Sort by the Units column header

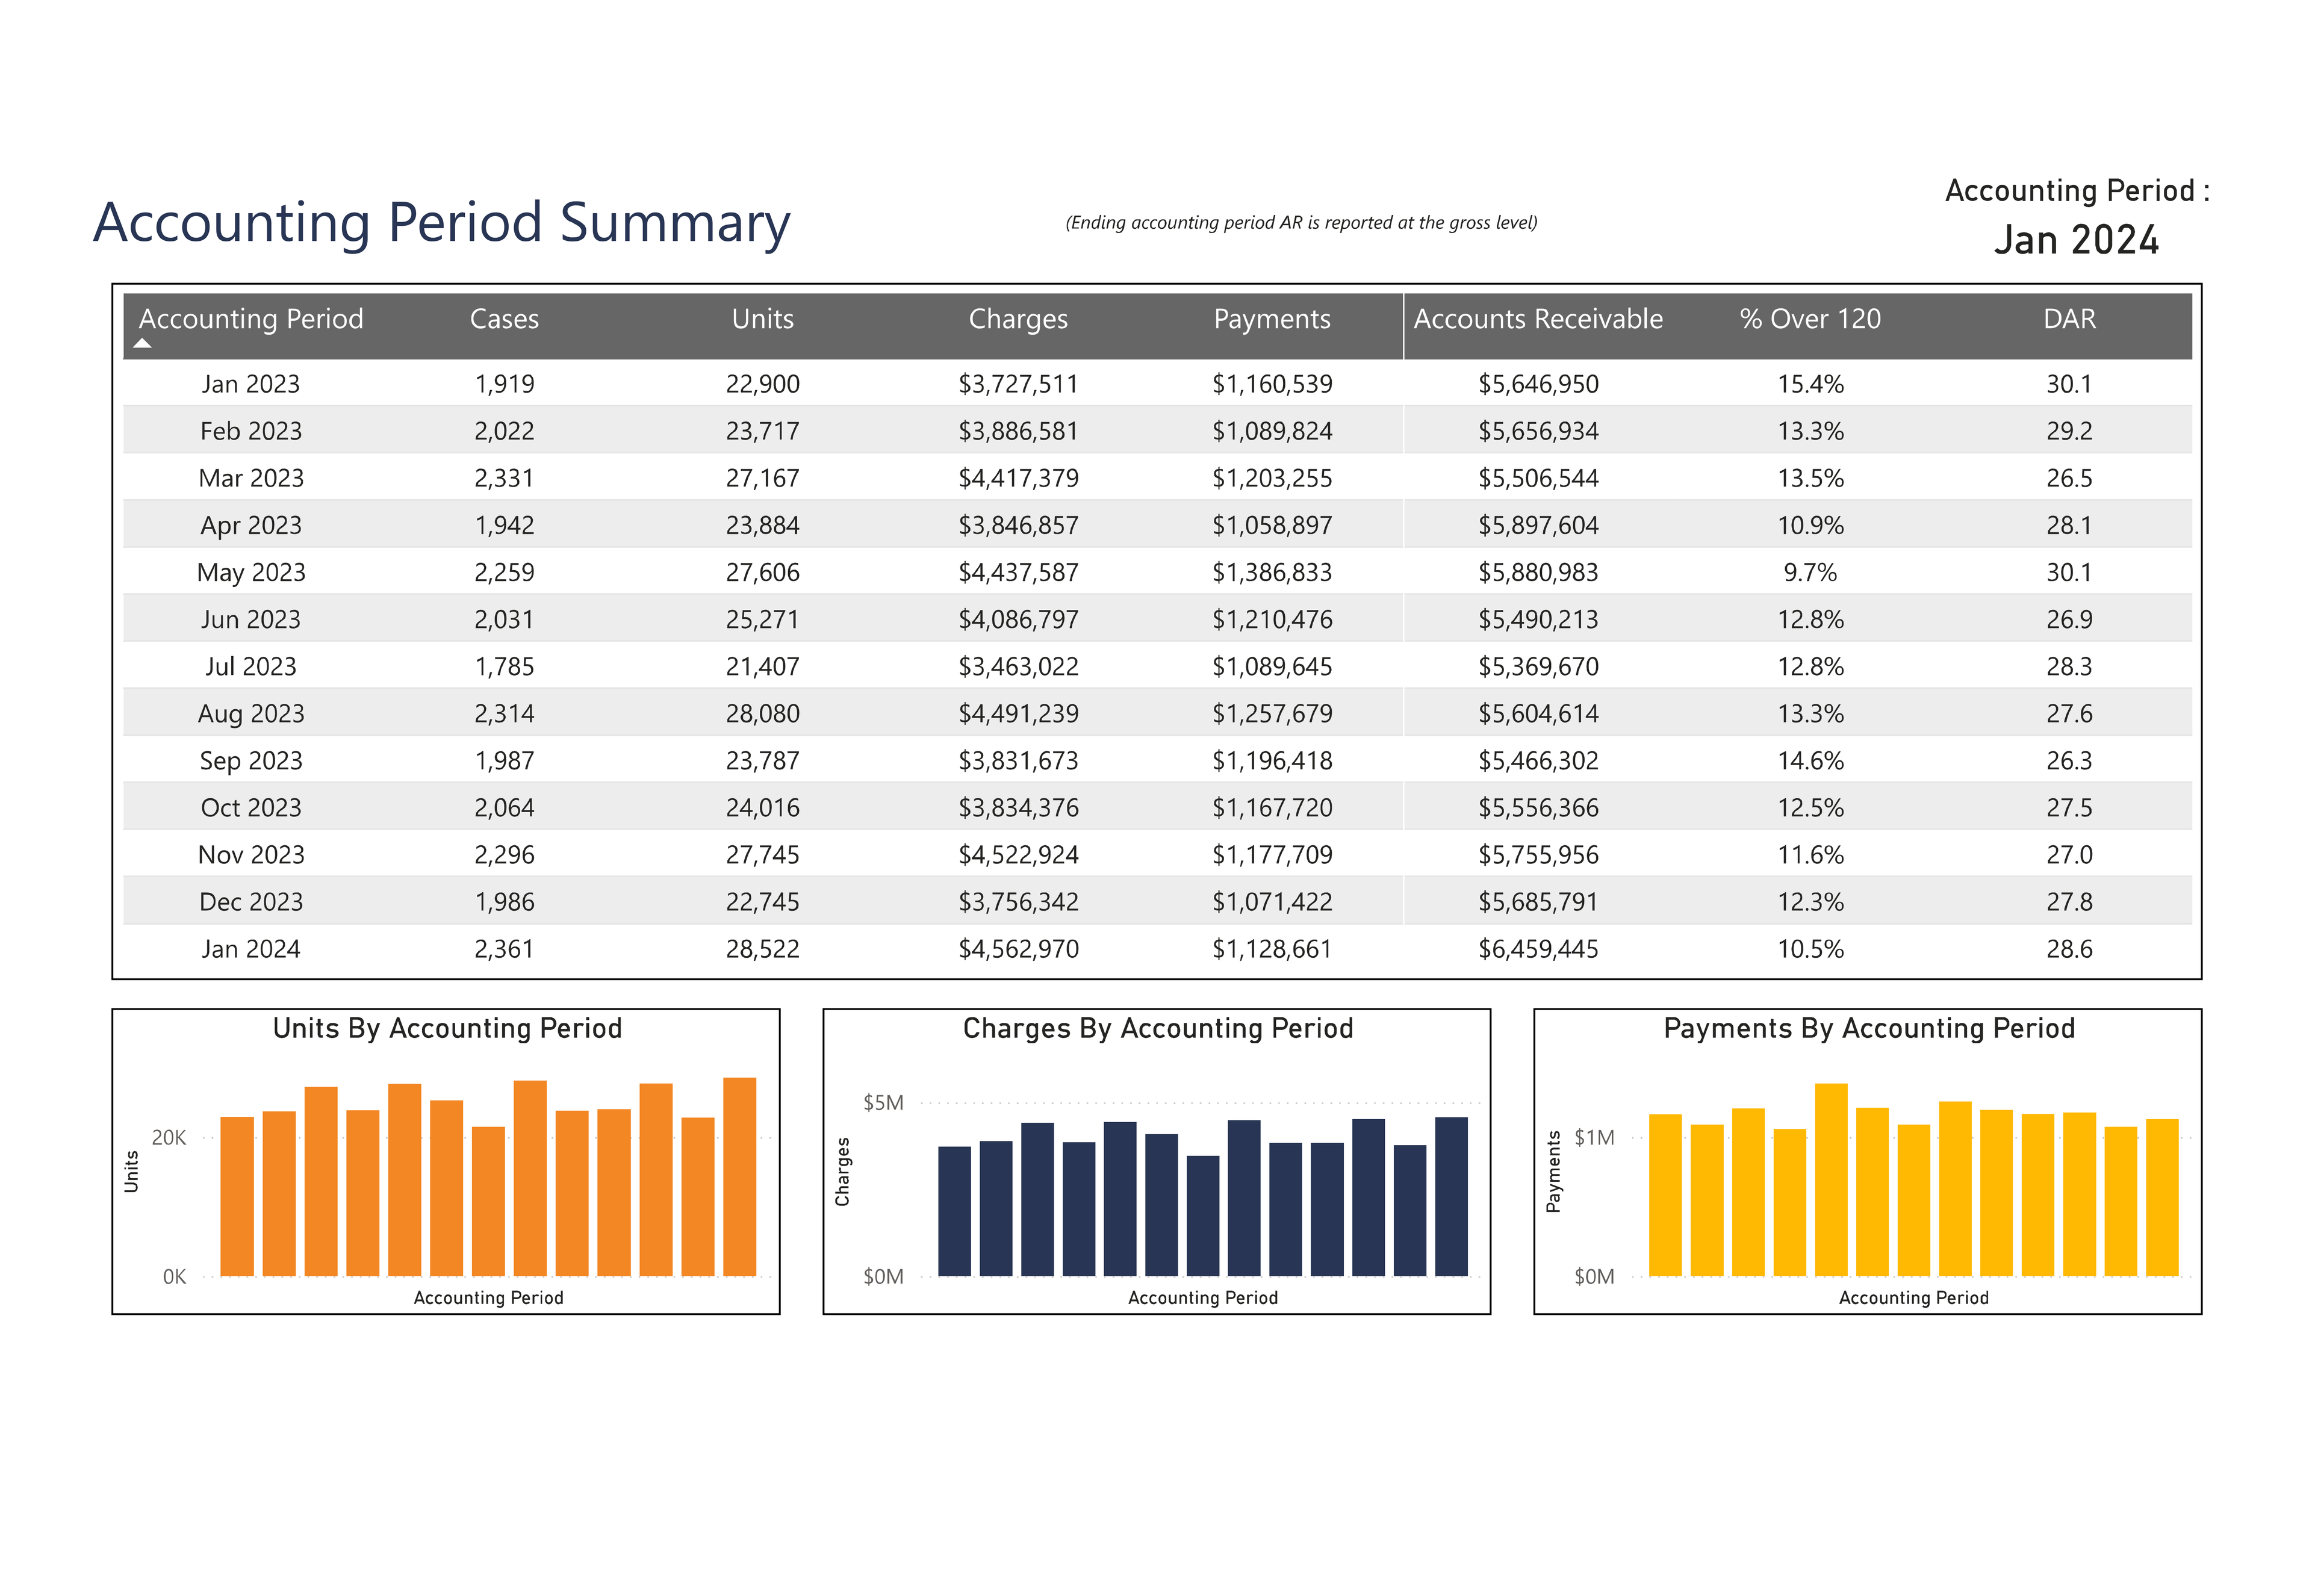pos(762,319)
